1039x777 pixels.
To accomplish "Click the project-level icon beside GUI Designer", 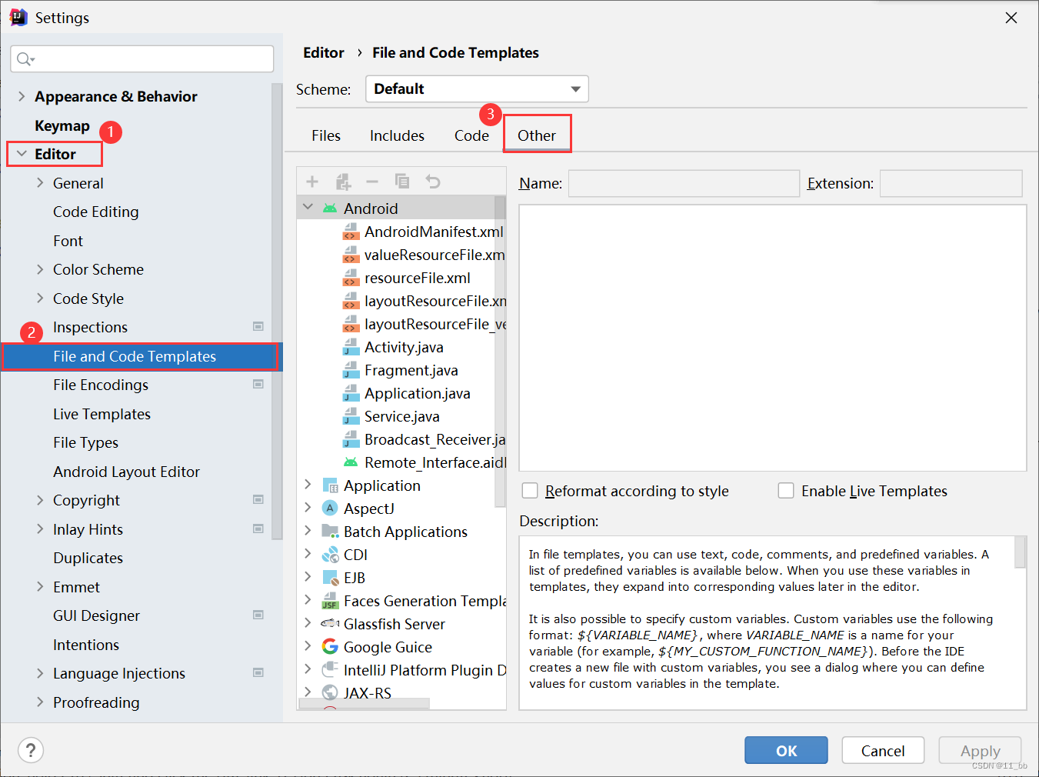I will tap(258, 615).
